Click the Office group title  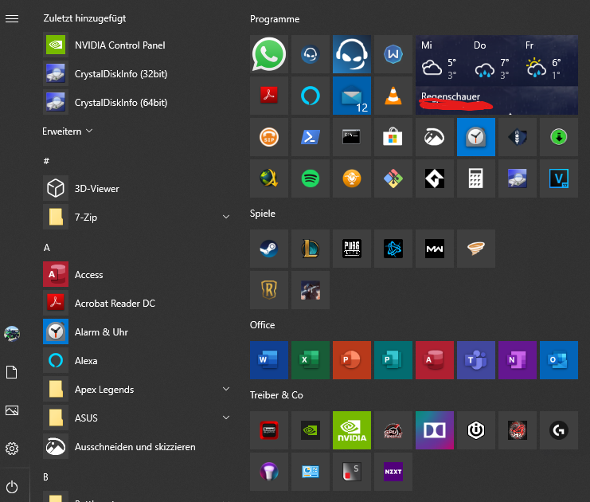(x=262, y=325)
